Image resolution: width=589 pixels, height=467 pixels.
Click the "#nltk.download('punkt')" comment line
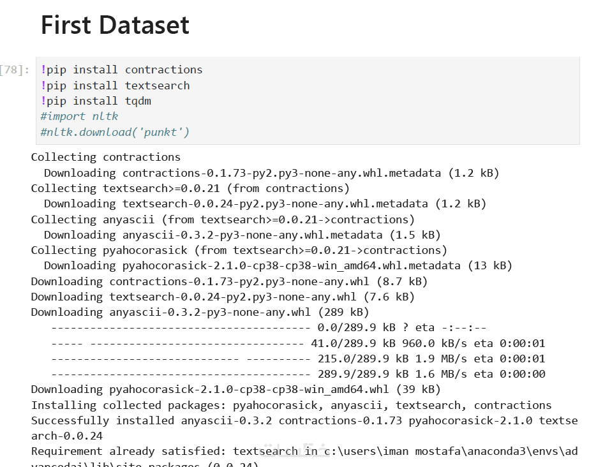115,132
